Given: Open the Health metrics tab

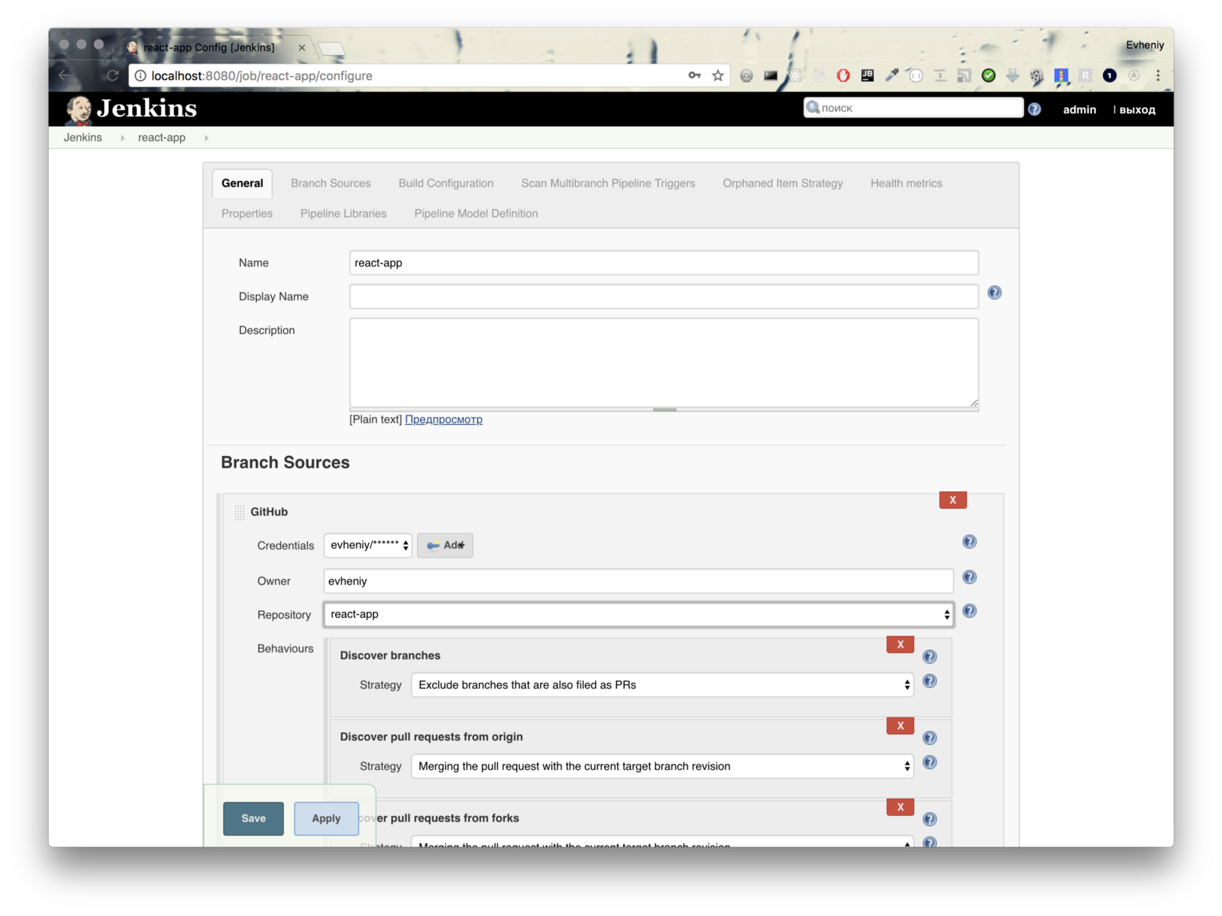Looking at the screenshot, I should (907, 183).
